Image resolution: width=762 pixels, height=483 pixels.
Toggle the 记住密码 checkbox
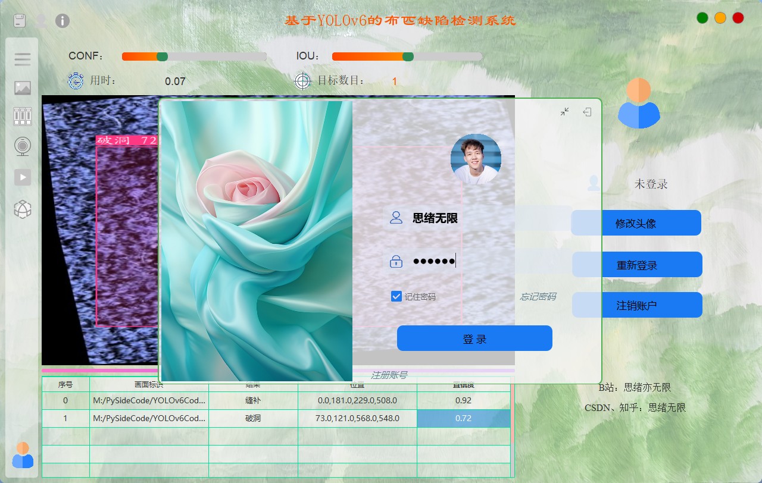[396, 296]
